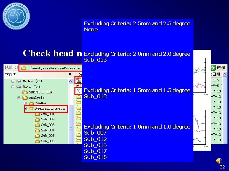This screenshot has width=229, height=171.
Task: Click the Sub_002 folder icon
Action: coord(37,119)
